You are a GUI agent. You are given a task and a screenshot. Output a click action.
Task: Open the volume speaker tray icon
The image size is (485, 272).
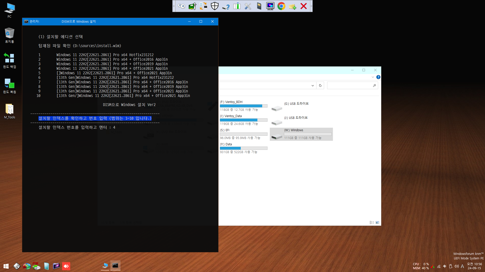pos(456,266)
